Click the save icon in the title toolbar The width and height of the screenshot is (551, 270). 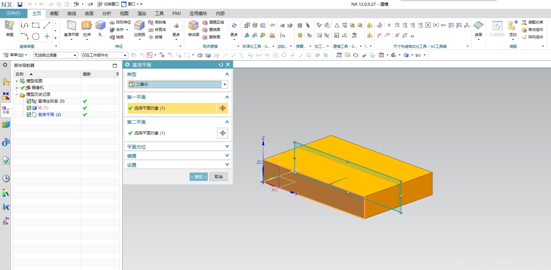[x=20, y=4]
